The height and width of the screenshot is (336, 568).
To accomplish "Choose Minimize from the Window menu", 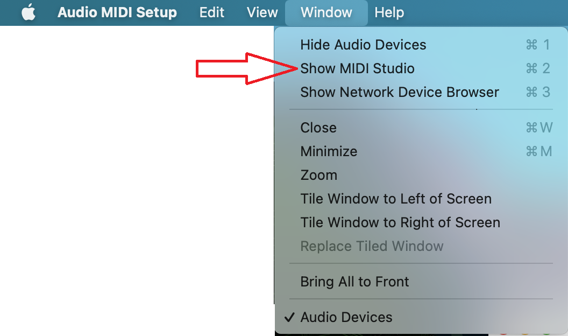I will (421, 151).
